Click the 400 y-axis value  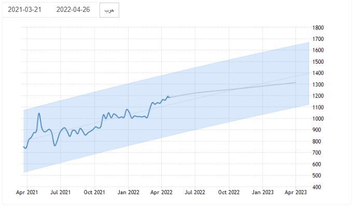pos(317,187)
